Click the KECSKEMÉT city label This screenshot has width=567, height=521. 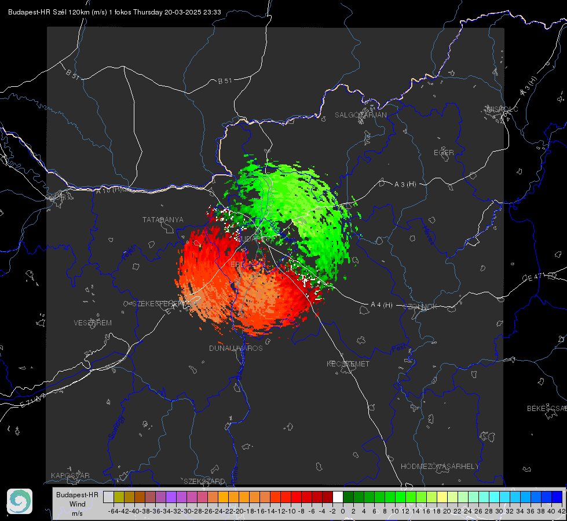click(x=348, y=364)
